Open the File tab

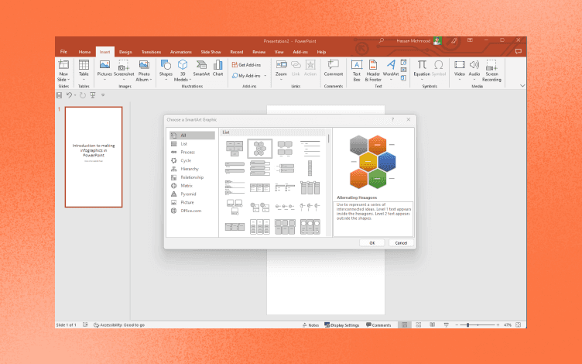[x=63, y=52]
